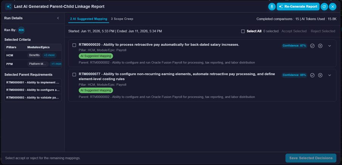Reject the RTM0000077 mapping with X icon
The height and width of the screenshot is (165, 342).
[x=320, y=75]
